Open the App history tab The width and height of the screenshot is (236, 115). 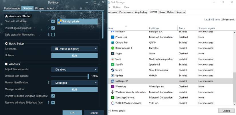(141, 12)
